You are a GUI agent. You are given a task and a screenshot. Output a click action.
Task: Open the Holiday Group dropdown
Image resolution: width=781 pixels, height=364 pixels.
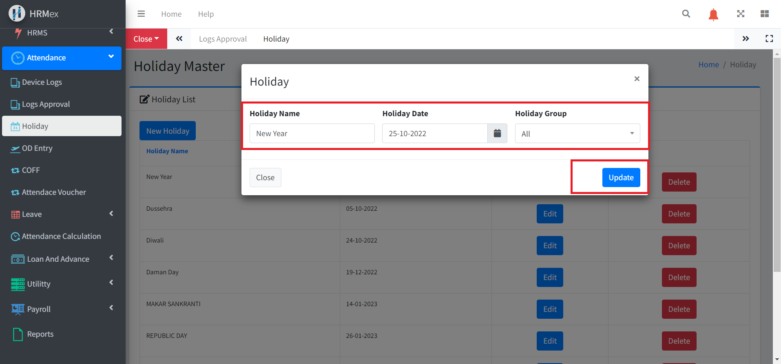tap(577, 134)
